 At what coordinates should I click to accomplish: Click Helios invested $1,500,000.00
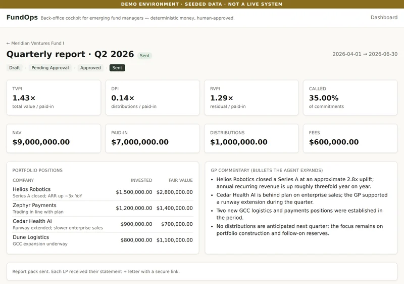pos(134,192)
